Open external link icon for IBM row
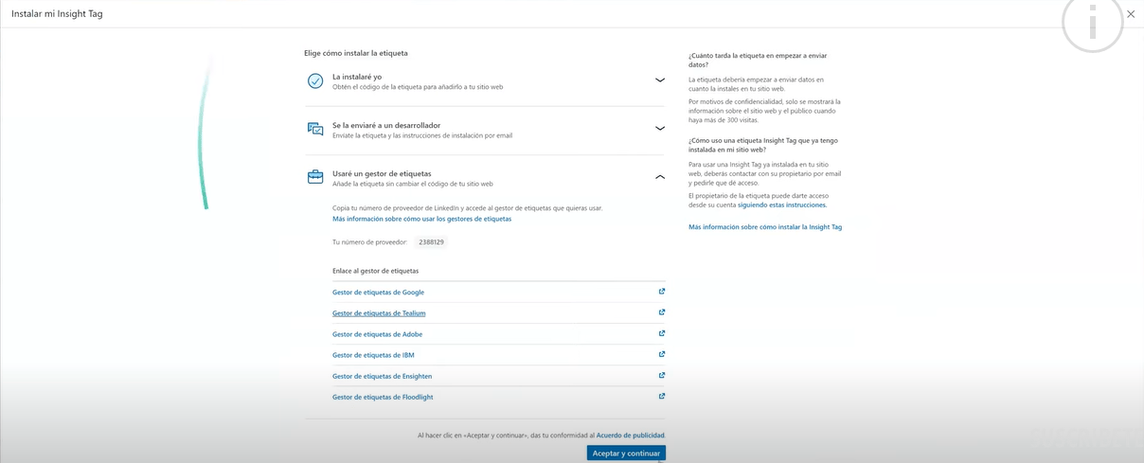 (662, 354)
